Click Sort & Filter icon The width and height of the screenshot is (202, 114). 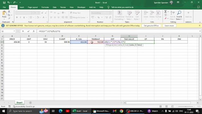tap(172, 13)
